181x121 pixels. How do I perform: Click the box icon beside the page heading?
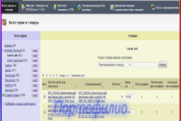point(4,22)
